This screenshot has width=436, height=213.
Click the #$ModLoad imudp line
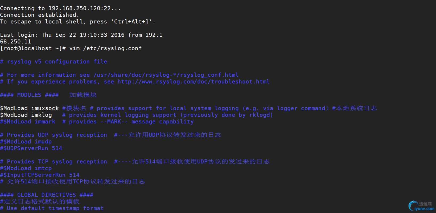[26, 142]
